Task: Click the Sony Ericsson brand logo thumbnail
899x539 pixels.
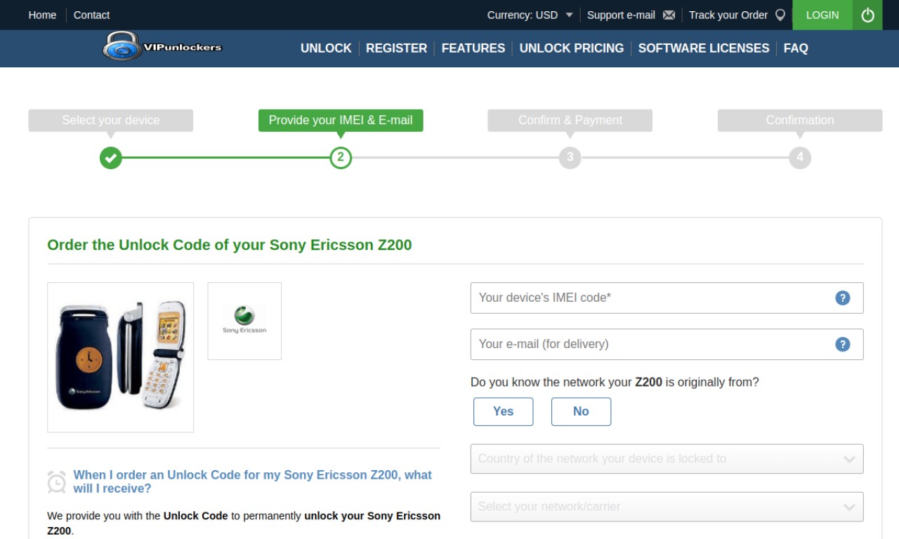Action: pos(244,321)
